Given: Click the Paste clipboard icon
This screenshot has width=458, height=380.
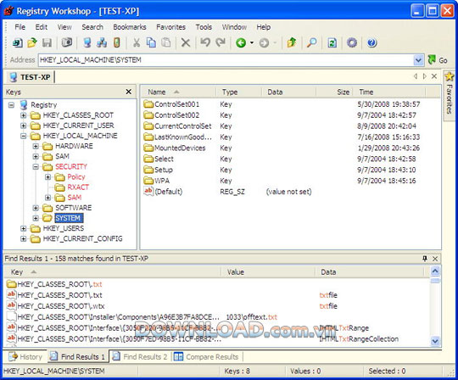Looking at the screenshot, I should tap(166, 43).
